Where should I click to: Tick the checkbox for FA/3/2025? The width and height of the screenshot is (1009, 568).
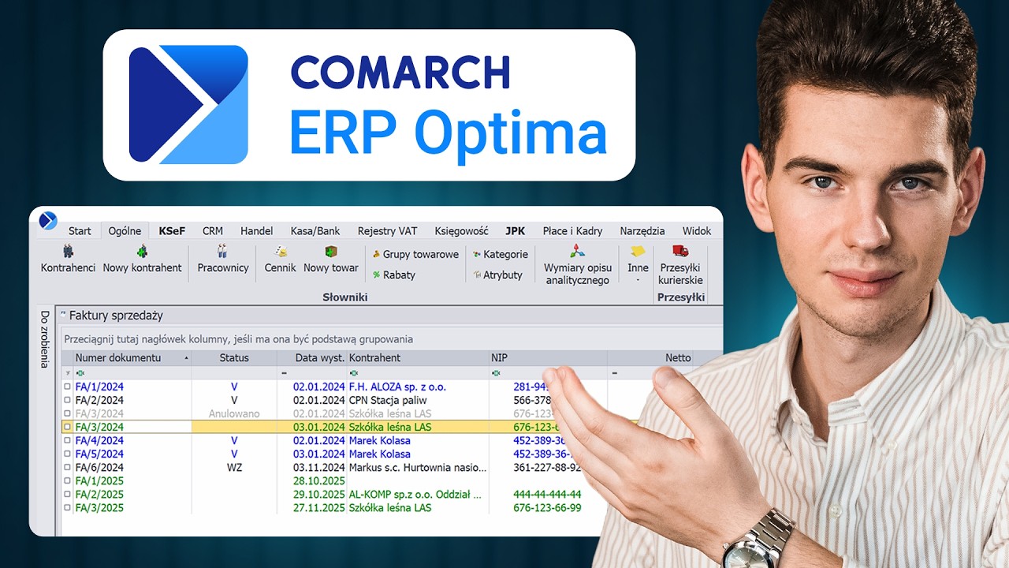coord(67,508)
